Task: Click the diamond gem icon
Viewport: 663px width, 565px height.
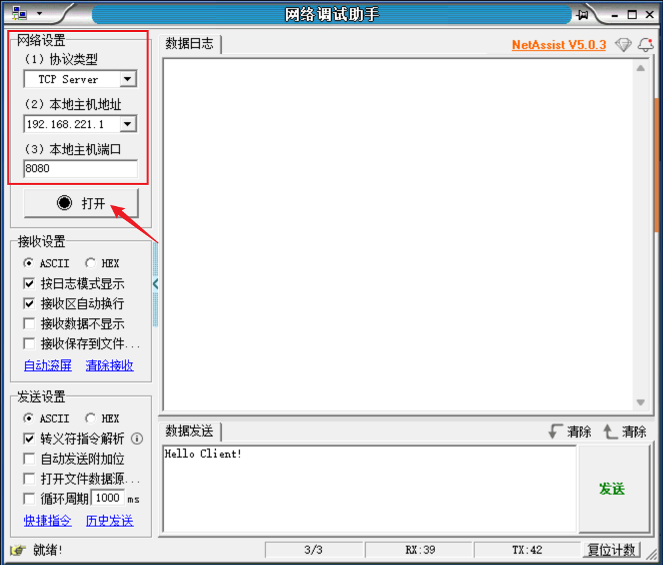Action: point(623,45)
